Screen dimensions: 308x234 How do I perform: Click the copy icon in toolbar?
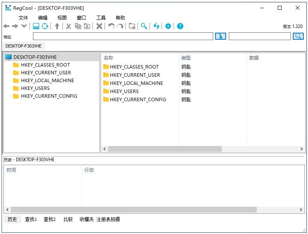(78, 26)
